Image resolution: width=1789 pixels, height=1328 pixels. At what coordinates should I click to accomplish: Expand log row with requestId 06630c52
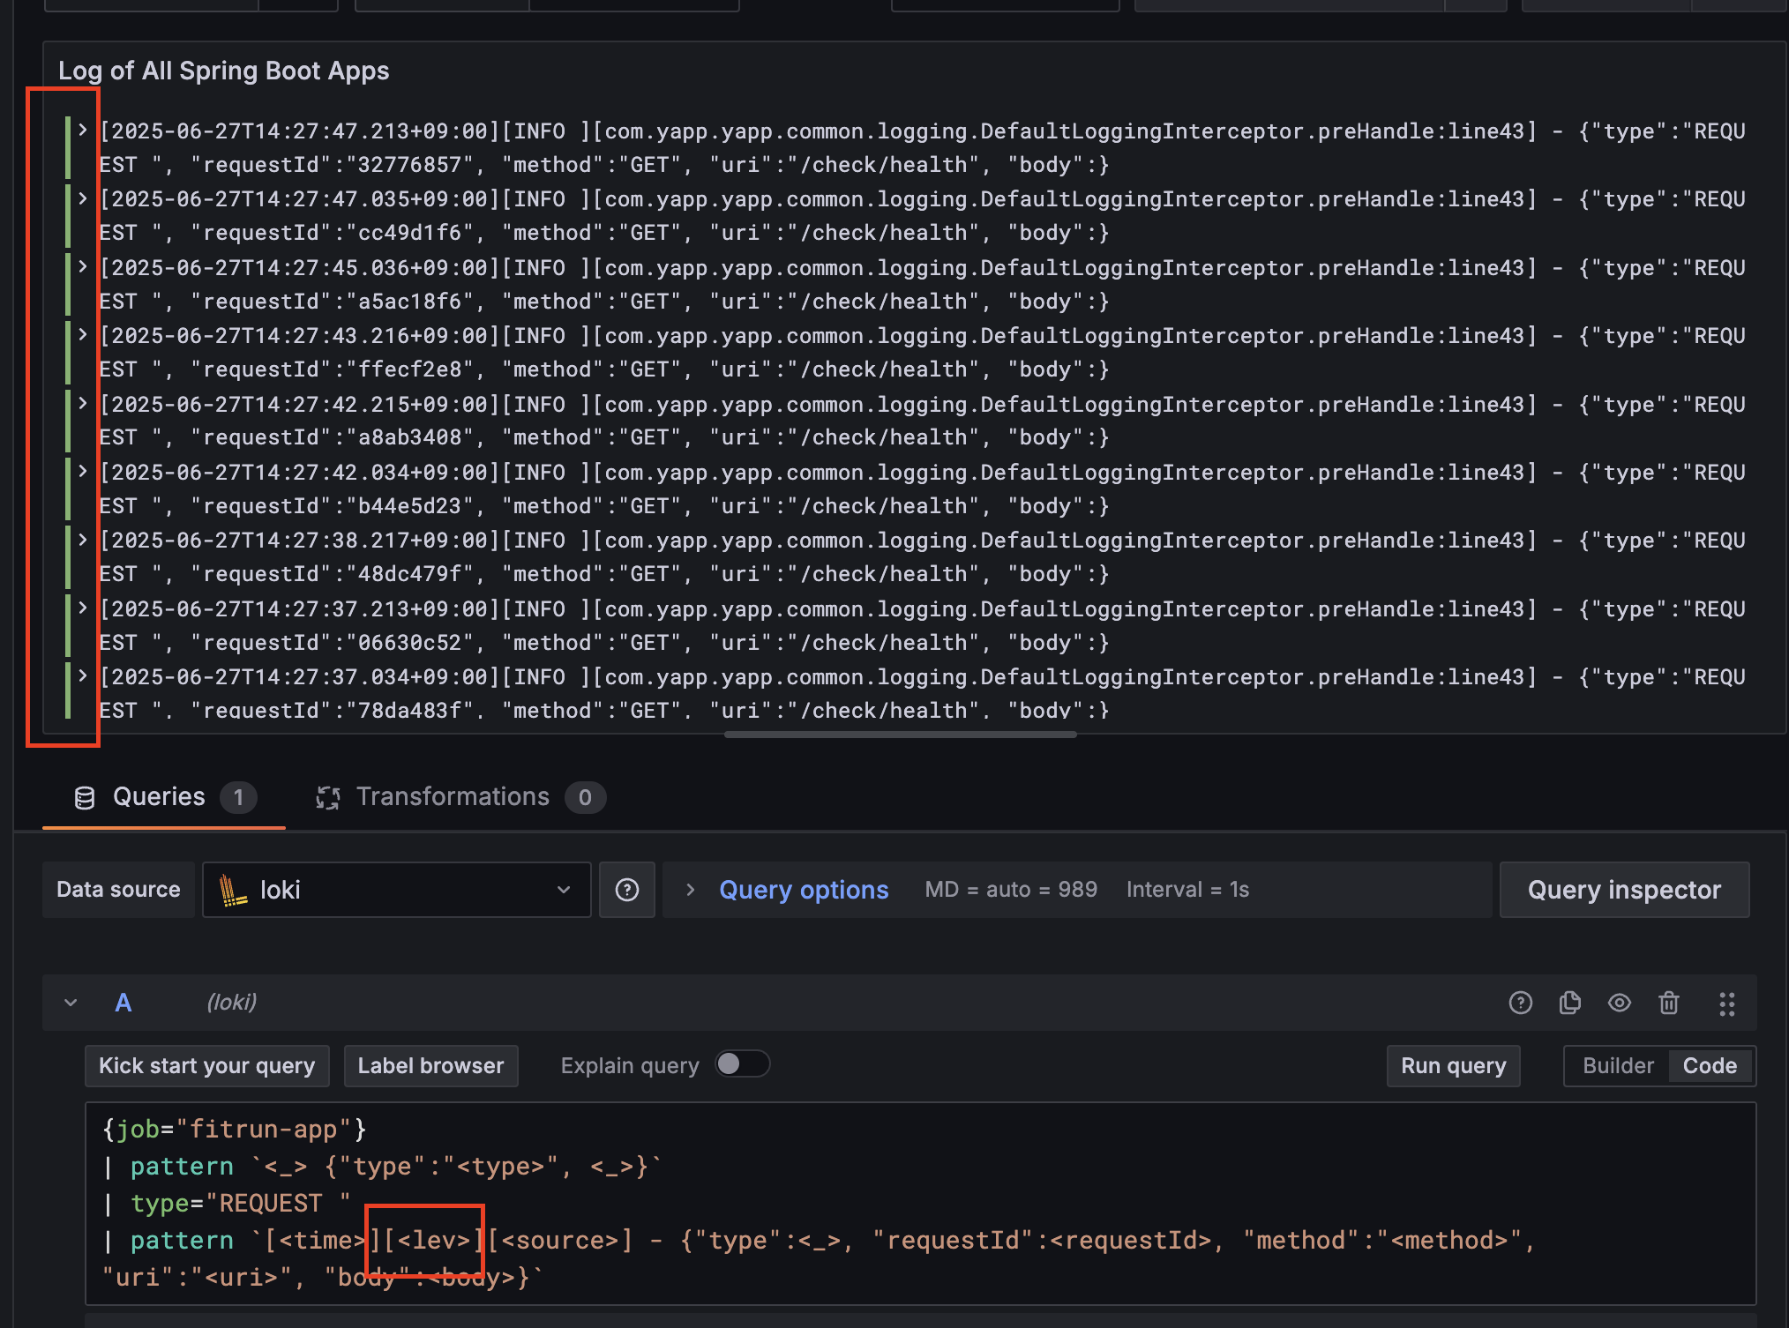point(82,608)
